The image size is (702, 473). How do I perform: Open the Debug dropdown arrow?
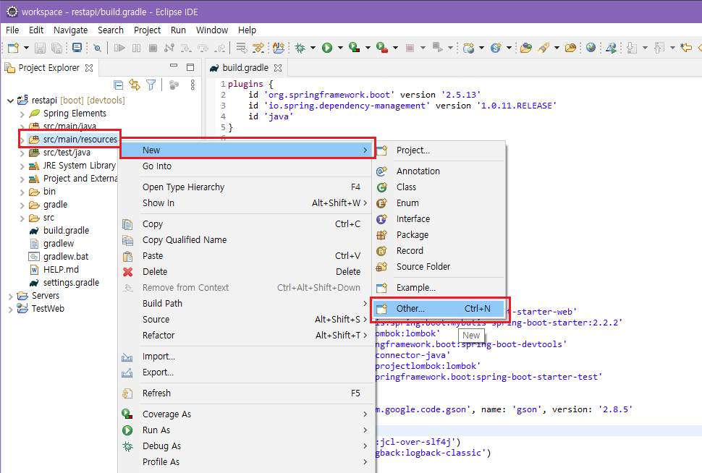tap(313, 48)
